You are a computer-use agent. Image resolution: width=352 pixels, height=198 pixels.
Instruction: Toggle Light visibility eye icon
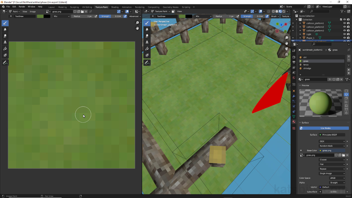[x=344, y=34]
